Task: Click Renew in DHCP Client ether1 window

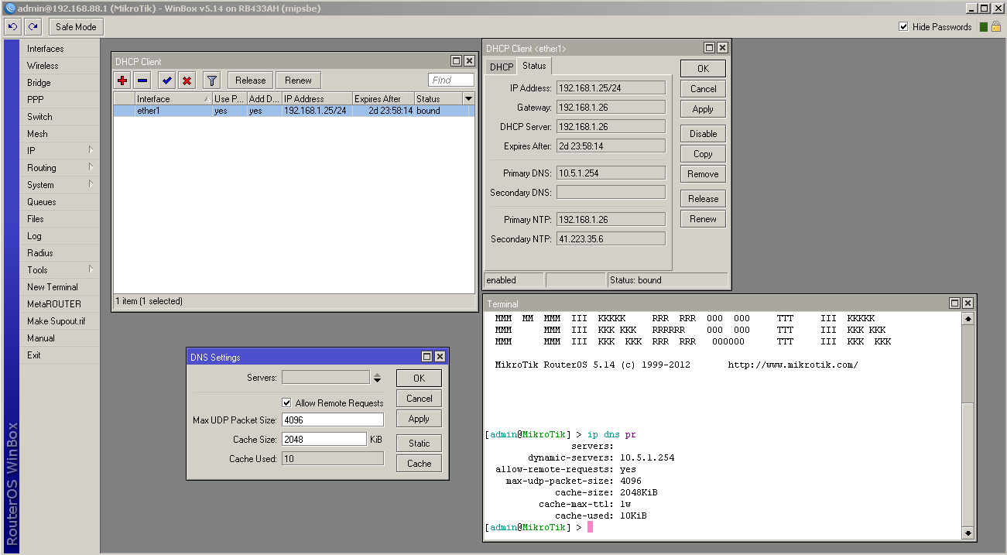Action: pyautogui.click(x=703, y=219)
